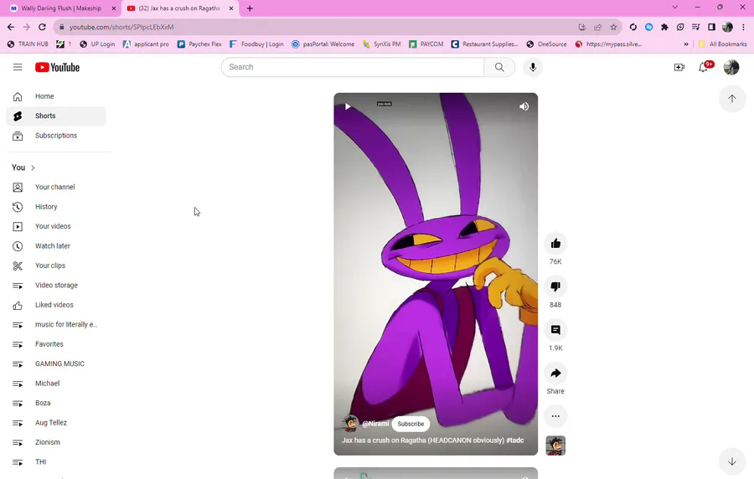Open Your channel
754x479 pixels.
tap(56, 188)
